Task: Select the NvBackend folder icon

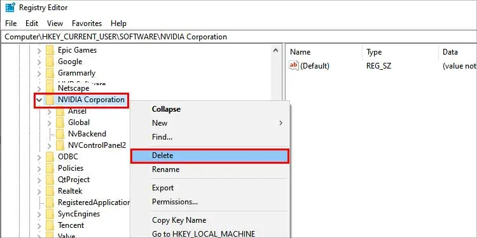Action: pyautogui.click(x=60, y=134)
